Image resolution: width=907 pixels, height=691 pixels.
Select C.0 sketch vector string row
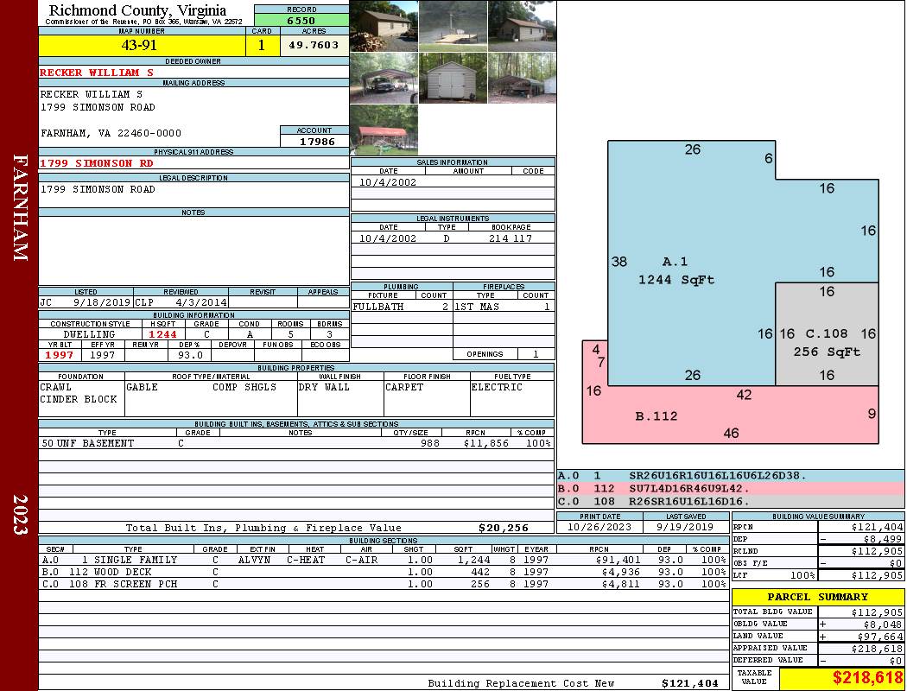coord(731,501)
